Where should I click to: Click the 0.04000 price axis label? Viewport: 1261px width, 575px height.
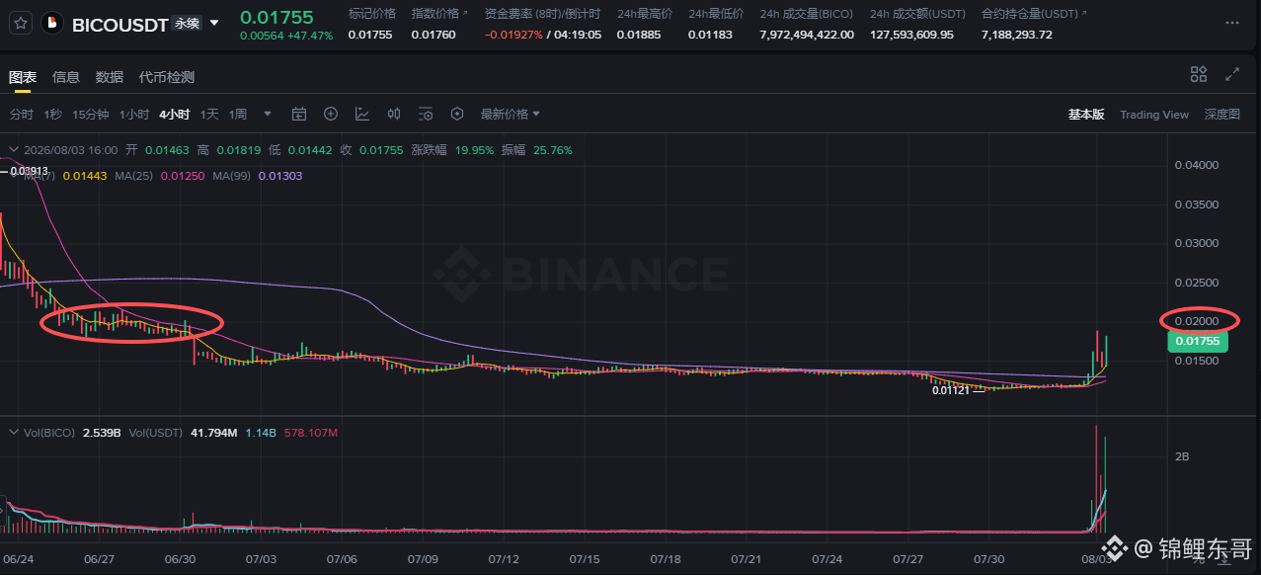[1196, 165]
